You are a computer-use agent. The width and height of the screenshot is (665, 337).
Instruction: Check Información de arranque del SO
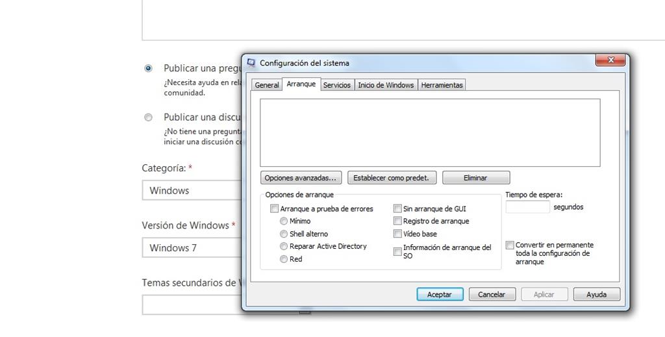(x=397, y=251)
